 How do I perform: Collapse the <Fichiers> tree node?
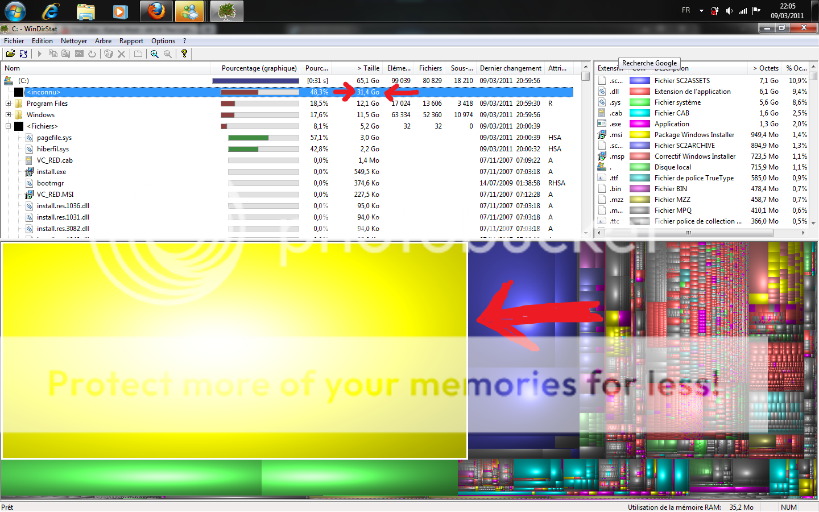click(8, 126)
